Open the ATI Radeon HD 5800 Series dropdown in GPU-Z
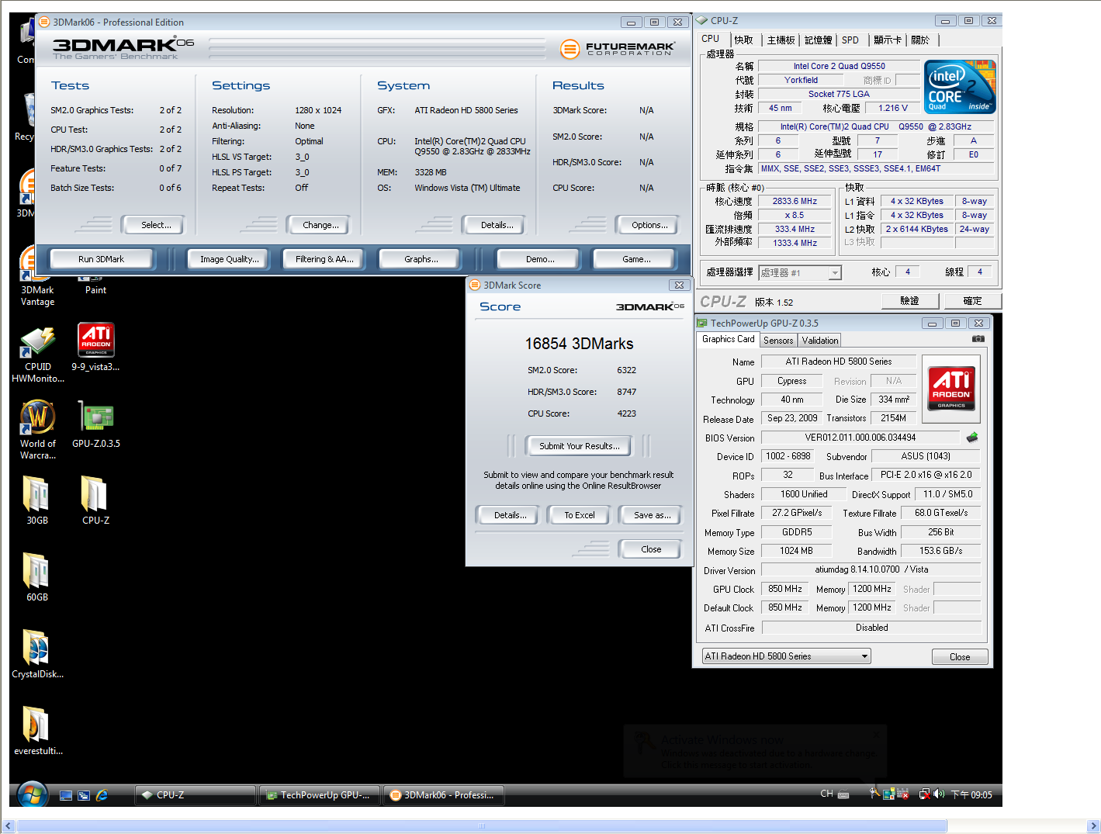Image resolution: width=1101 pixels, height=834 pixels. point(786,656)
